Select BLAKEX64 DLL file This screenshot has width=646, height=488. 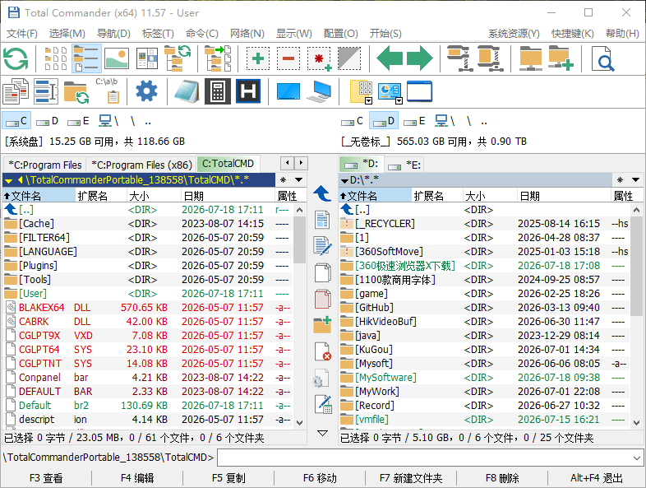point(147,308)
